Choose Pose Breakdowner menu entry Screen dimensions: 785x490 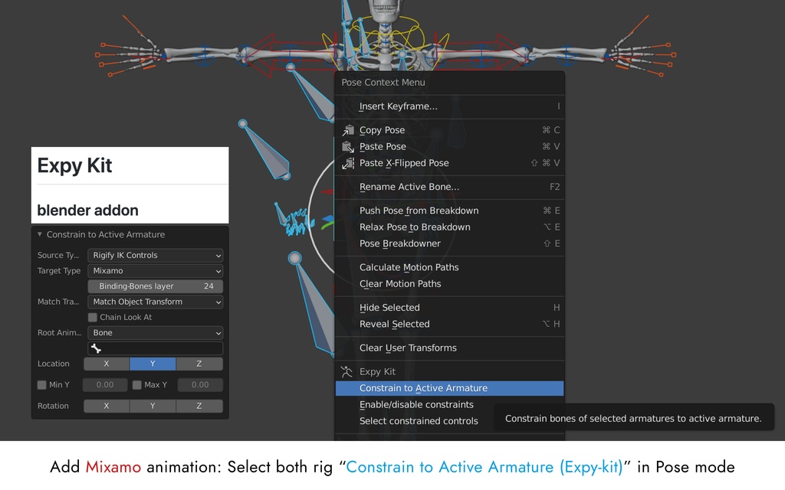449,243
